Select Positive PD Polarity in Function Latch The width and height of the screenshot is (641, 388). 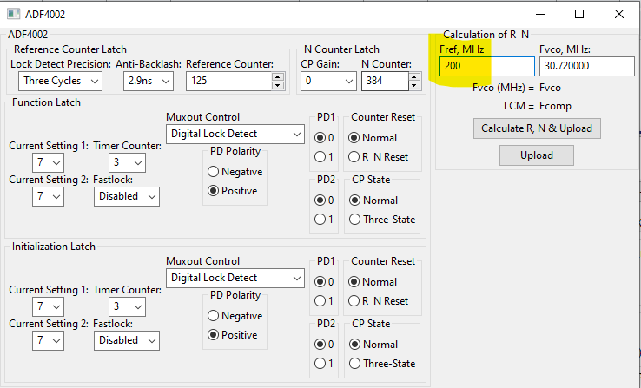click(x=233, y=191)
